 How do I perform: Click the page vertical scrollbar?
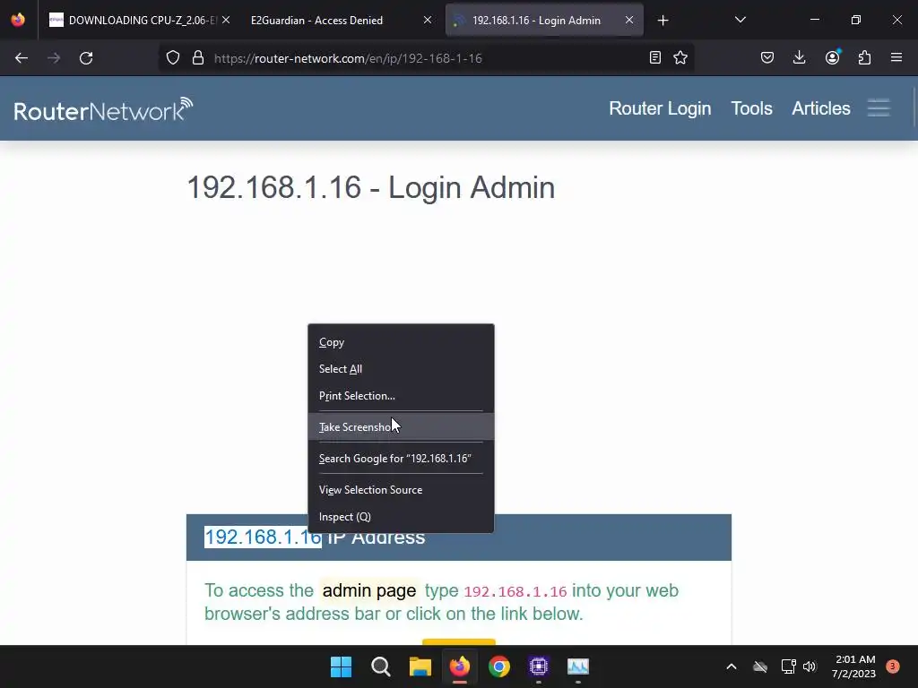[x=914, y=107]
